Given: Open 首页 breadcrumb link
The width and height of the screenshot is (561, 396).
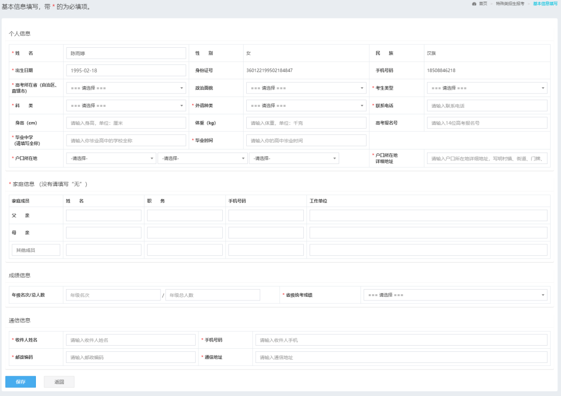Looking at the screenshot, I should [x=483, y=4].
